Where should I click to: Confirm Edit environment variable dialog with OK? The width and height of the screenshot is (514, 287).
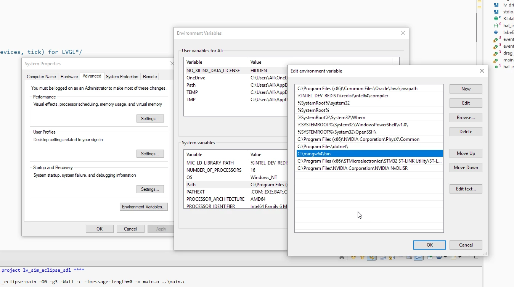430,245
